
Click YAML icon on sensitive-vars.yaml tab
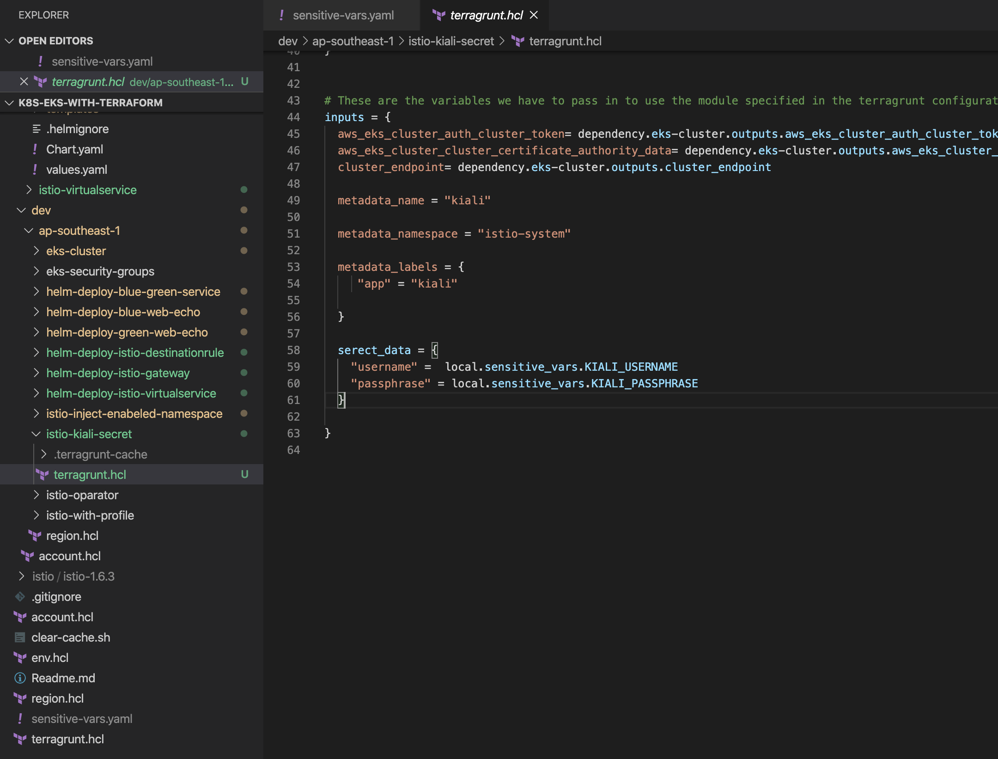pyautogui.click(x=281, y=15)
